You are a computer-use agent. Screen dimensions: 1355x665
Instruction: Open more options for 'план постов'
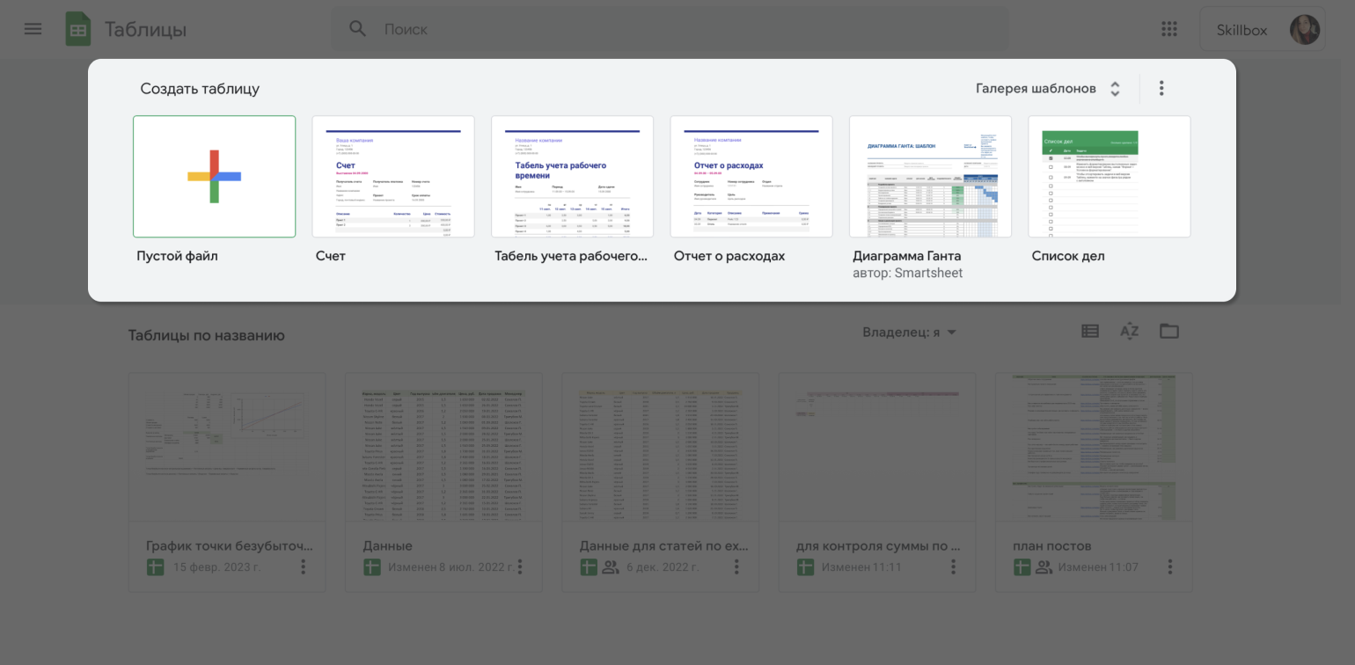(x=1169, y=567)
